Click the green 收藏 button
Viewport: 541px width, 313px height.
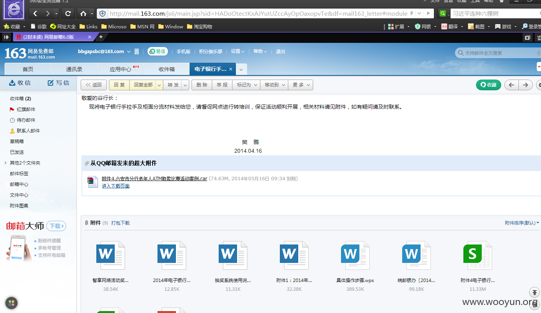488,85
